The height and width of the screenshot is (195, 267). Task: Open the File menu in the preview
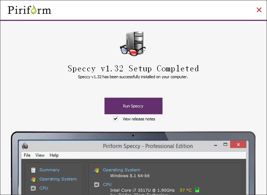pyautogui.click(x=27, y=155)
